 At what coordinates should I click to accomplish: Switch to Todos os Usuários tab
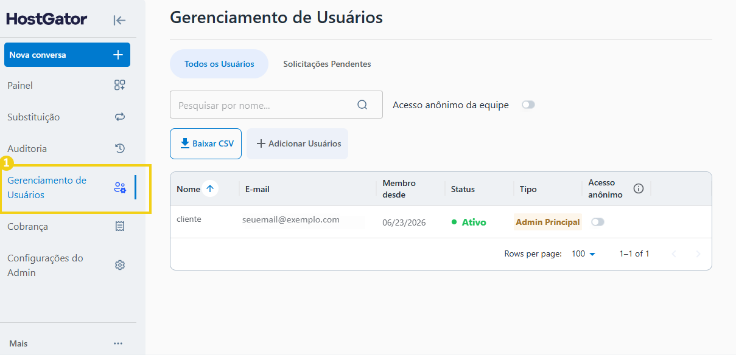point(219,64)
